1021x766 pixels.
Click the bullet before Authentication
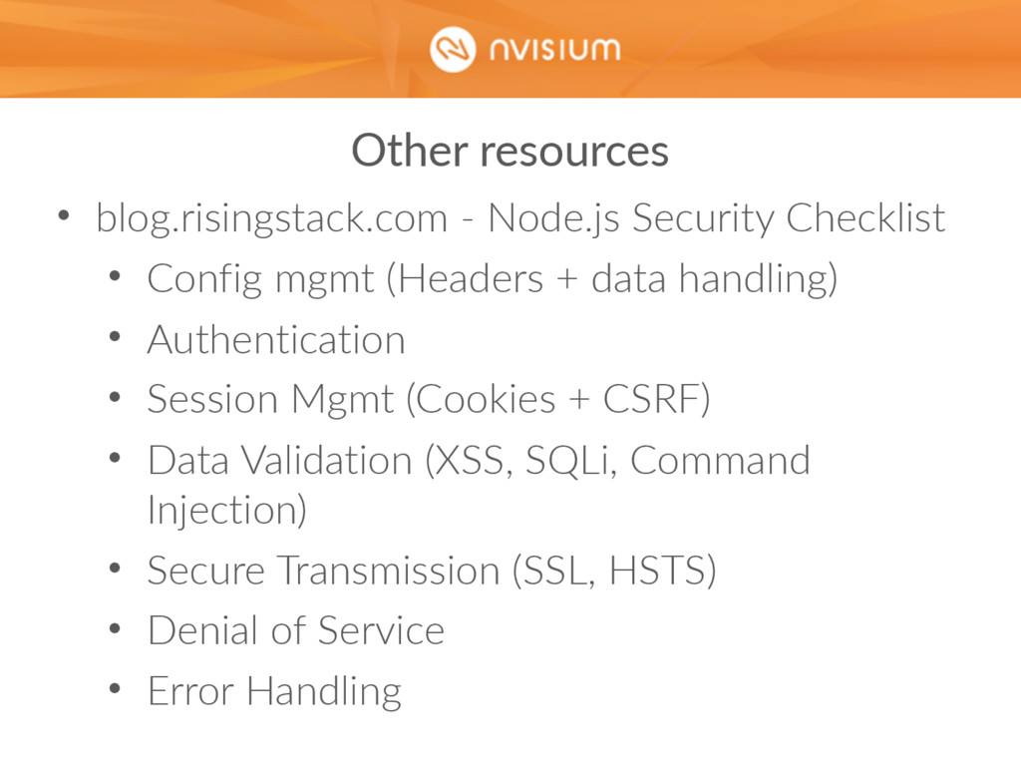(115, 337)
